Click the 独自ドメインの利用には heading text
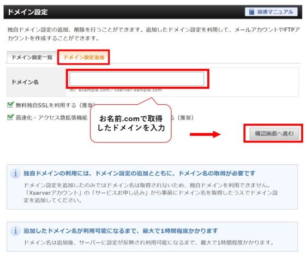The image size is (306, 262). click(x=139, y=173)
